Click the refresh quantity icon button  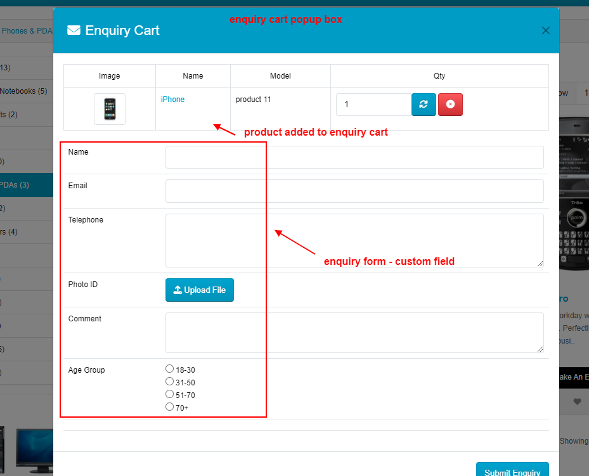click(424, 105)
